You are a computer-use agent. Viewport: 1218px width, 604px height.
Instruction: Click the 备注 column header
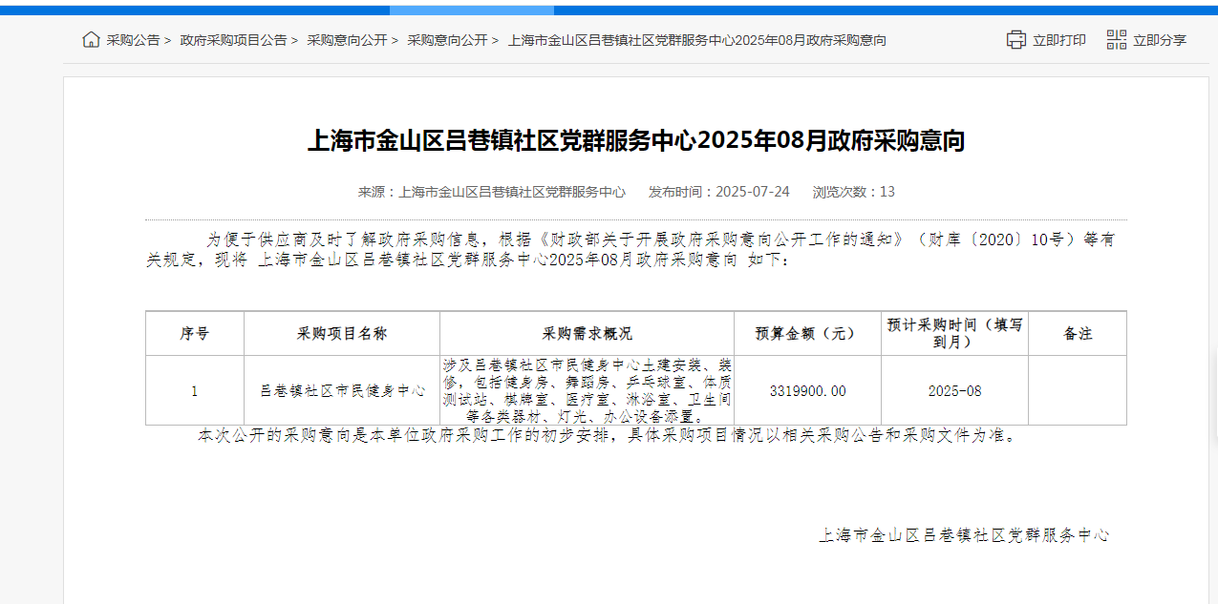(x=1078, y=334)
